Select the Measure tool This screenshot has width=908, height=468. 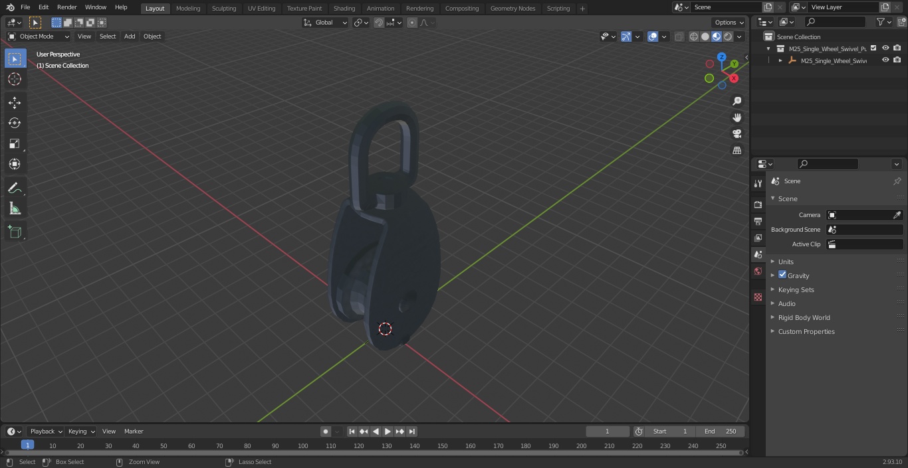(x=15, y=209)
